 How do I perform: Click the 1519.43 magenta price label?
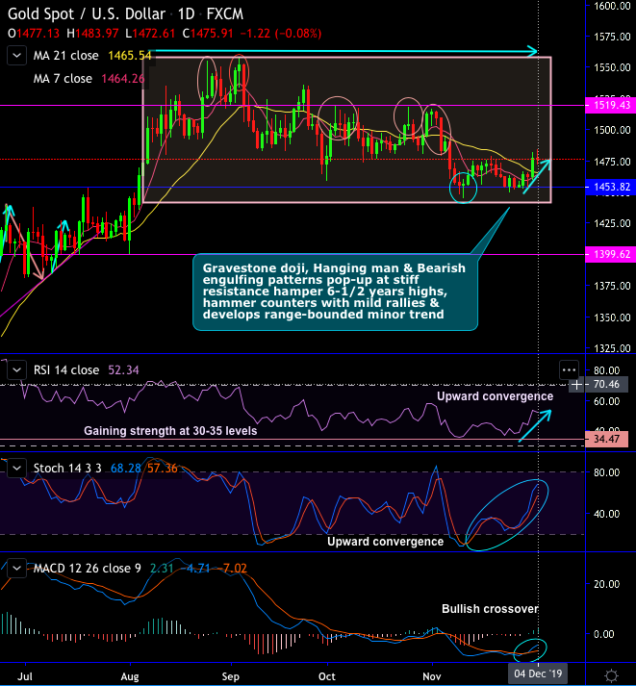611,105
